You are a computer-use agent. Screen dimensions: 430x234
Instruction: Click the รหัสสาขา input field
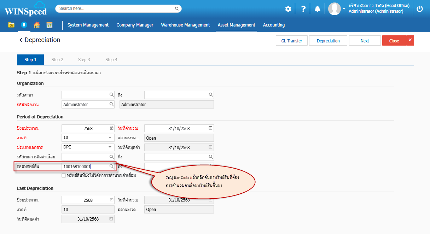[x=85, y=95]
